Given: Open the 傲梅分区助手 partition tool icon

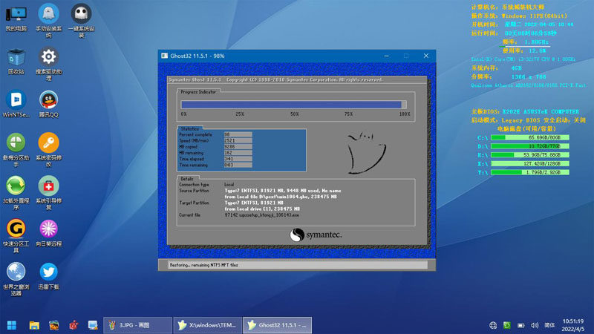Looking at the screenshot, I should click(x=16, y=150).
